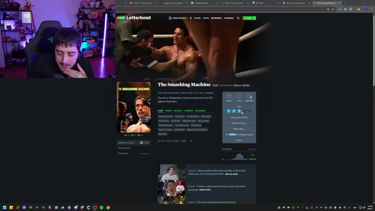375x211 pixels.
Task: Expand the ORSLOKZZZ profile menu
Action: click(178, 18)
